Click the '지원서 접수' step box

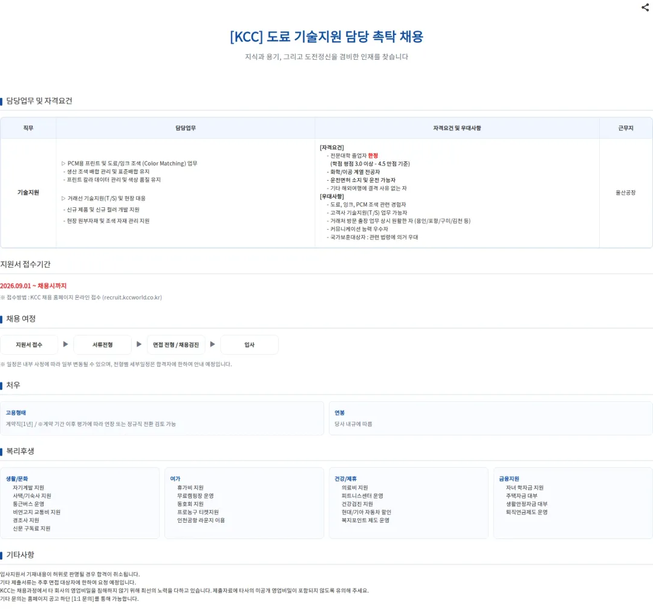29,344
